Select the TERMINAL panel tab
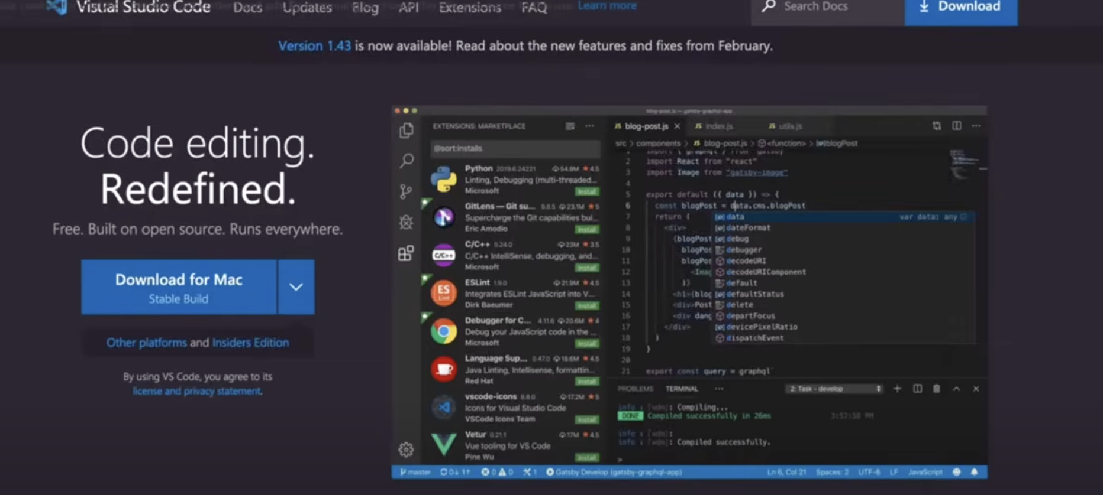This screenshot has width=1103, height=495. 682,389
